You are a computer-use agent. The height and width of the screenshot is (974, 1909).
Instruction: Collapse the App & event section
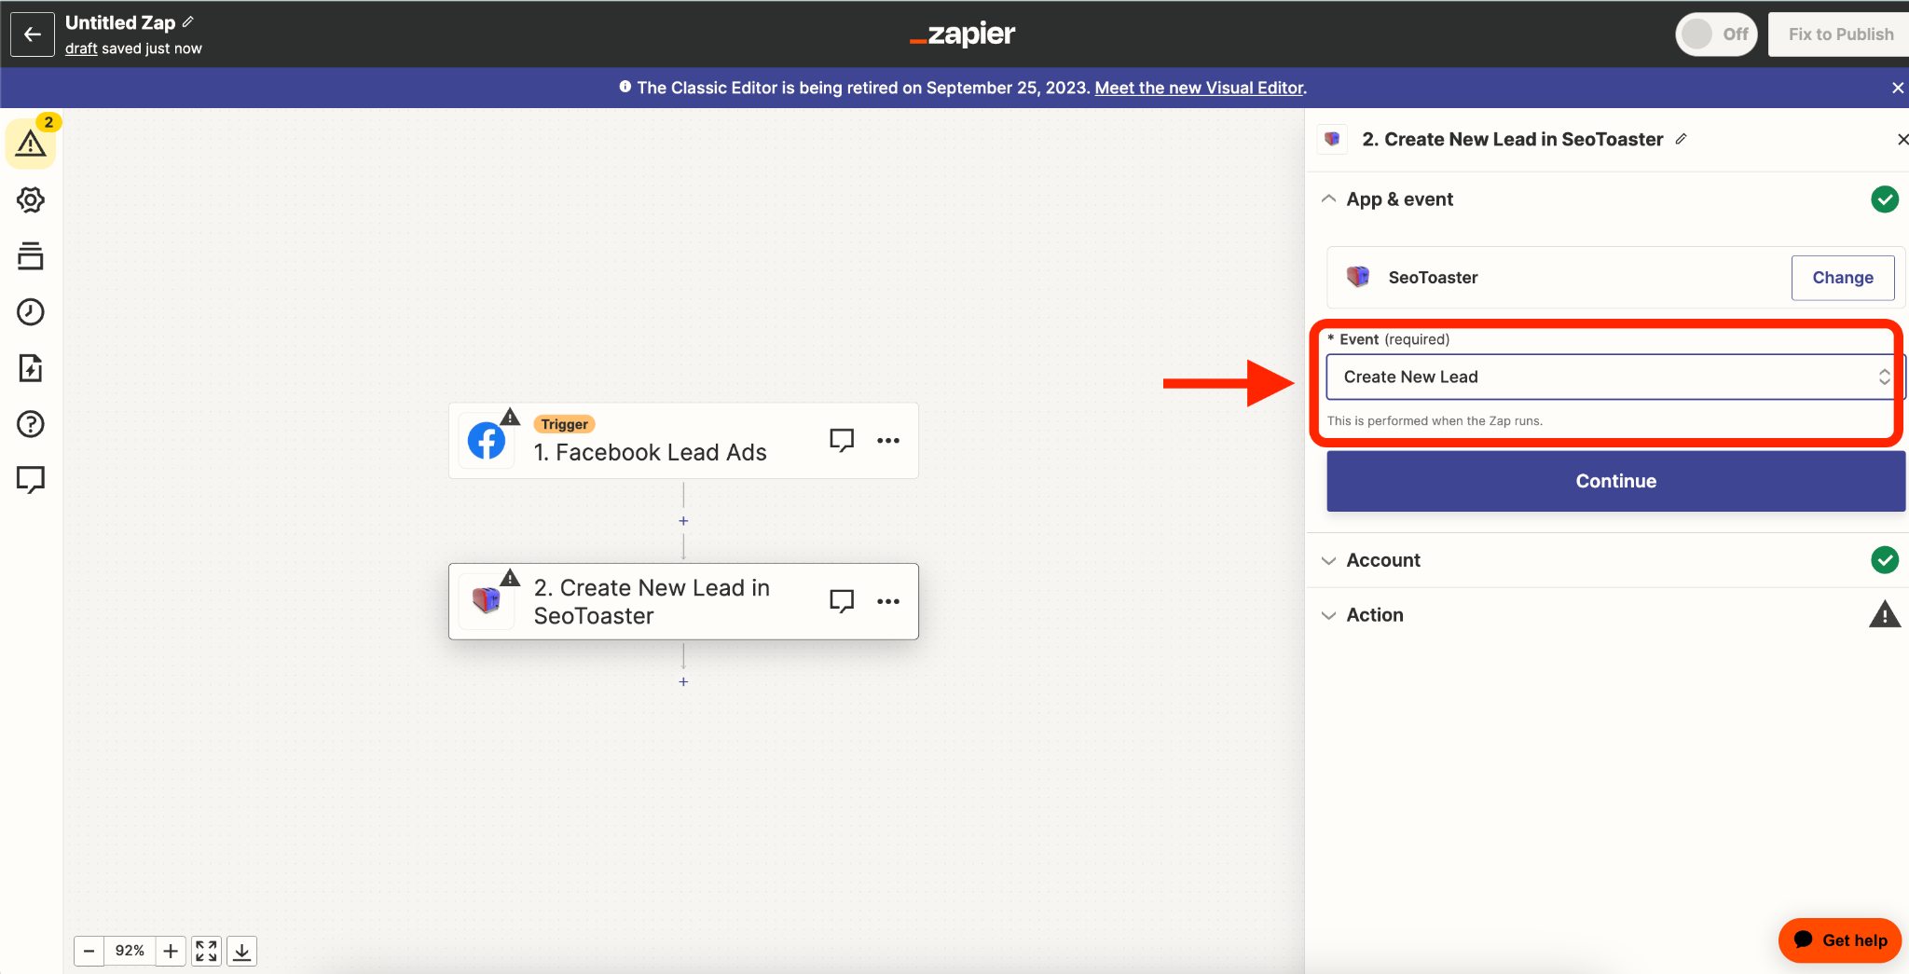coord(1328,199)
